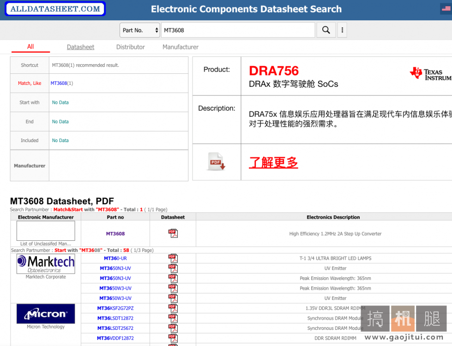
Task: Open the MT3608 part number link
Action: 115,233
